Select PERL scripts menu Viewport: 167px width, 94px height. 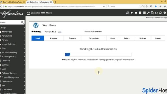[43, 13]
